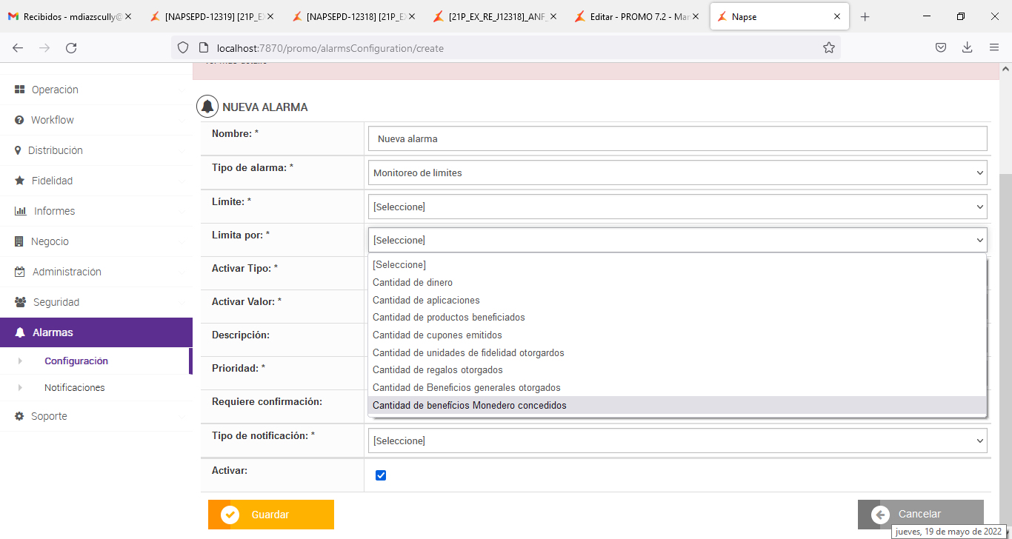Select 'Cantidad de cupones emitidos' option
Image resolution: width=1012 pixels, height=539 pixels.
tap(437, 335)
